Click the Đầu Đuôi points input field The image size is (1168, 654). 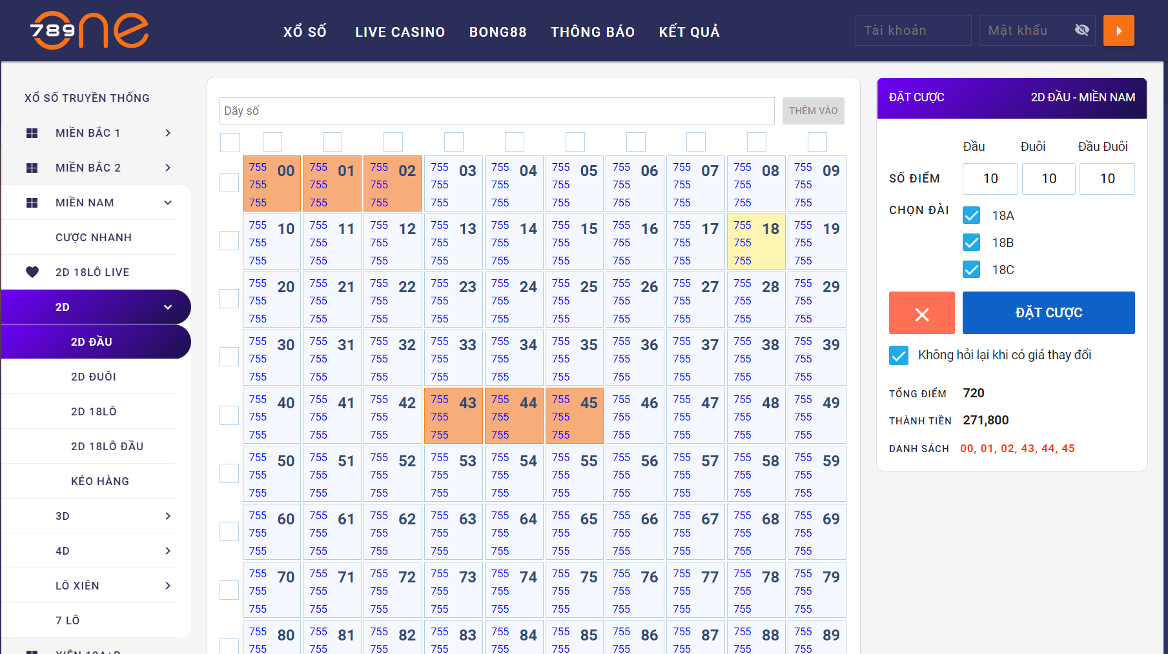click(1107, 179)
